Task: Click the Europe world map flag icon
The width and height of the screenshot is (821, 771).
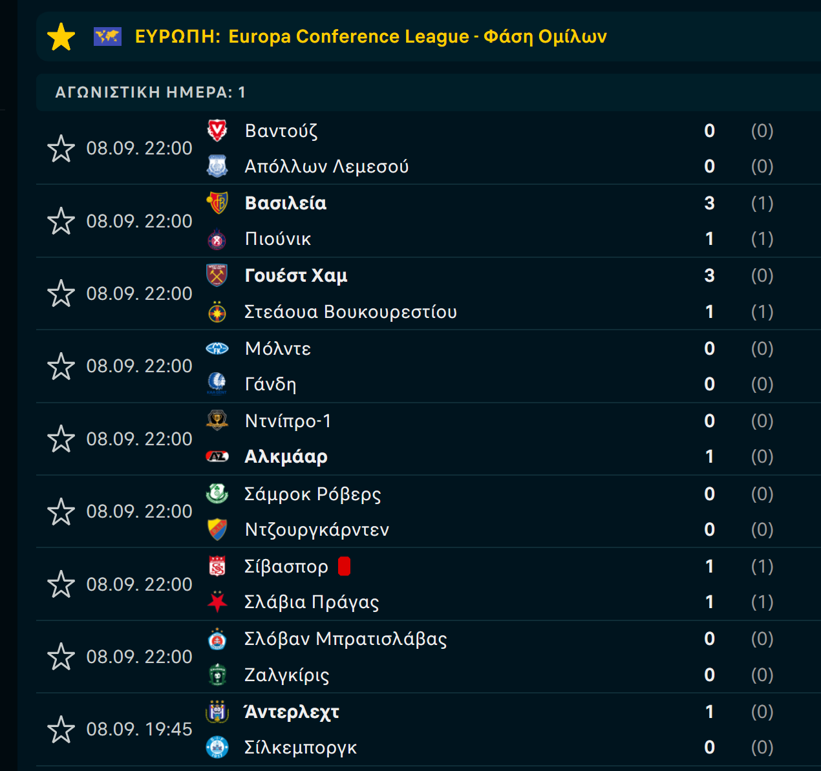Action: tap(107, 36)
